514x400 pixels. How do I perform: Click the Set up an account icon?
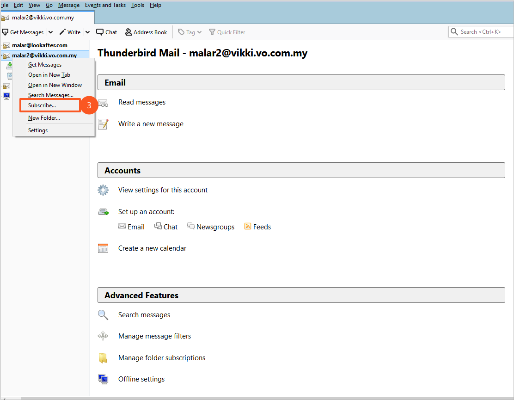click(104, 211)
